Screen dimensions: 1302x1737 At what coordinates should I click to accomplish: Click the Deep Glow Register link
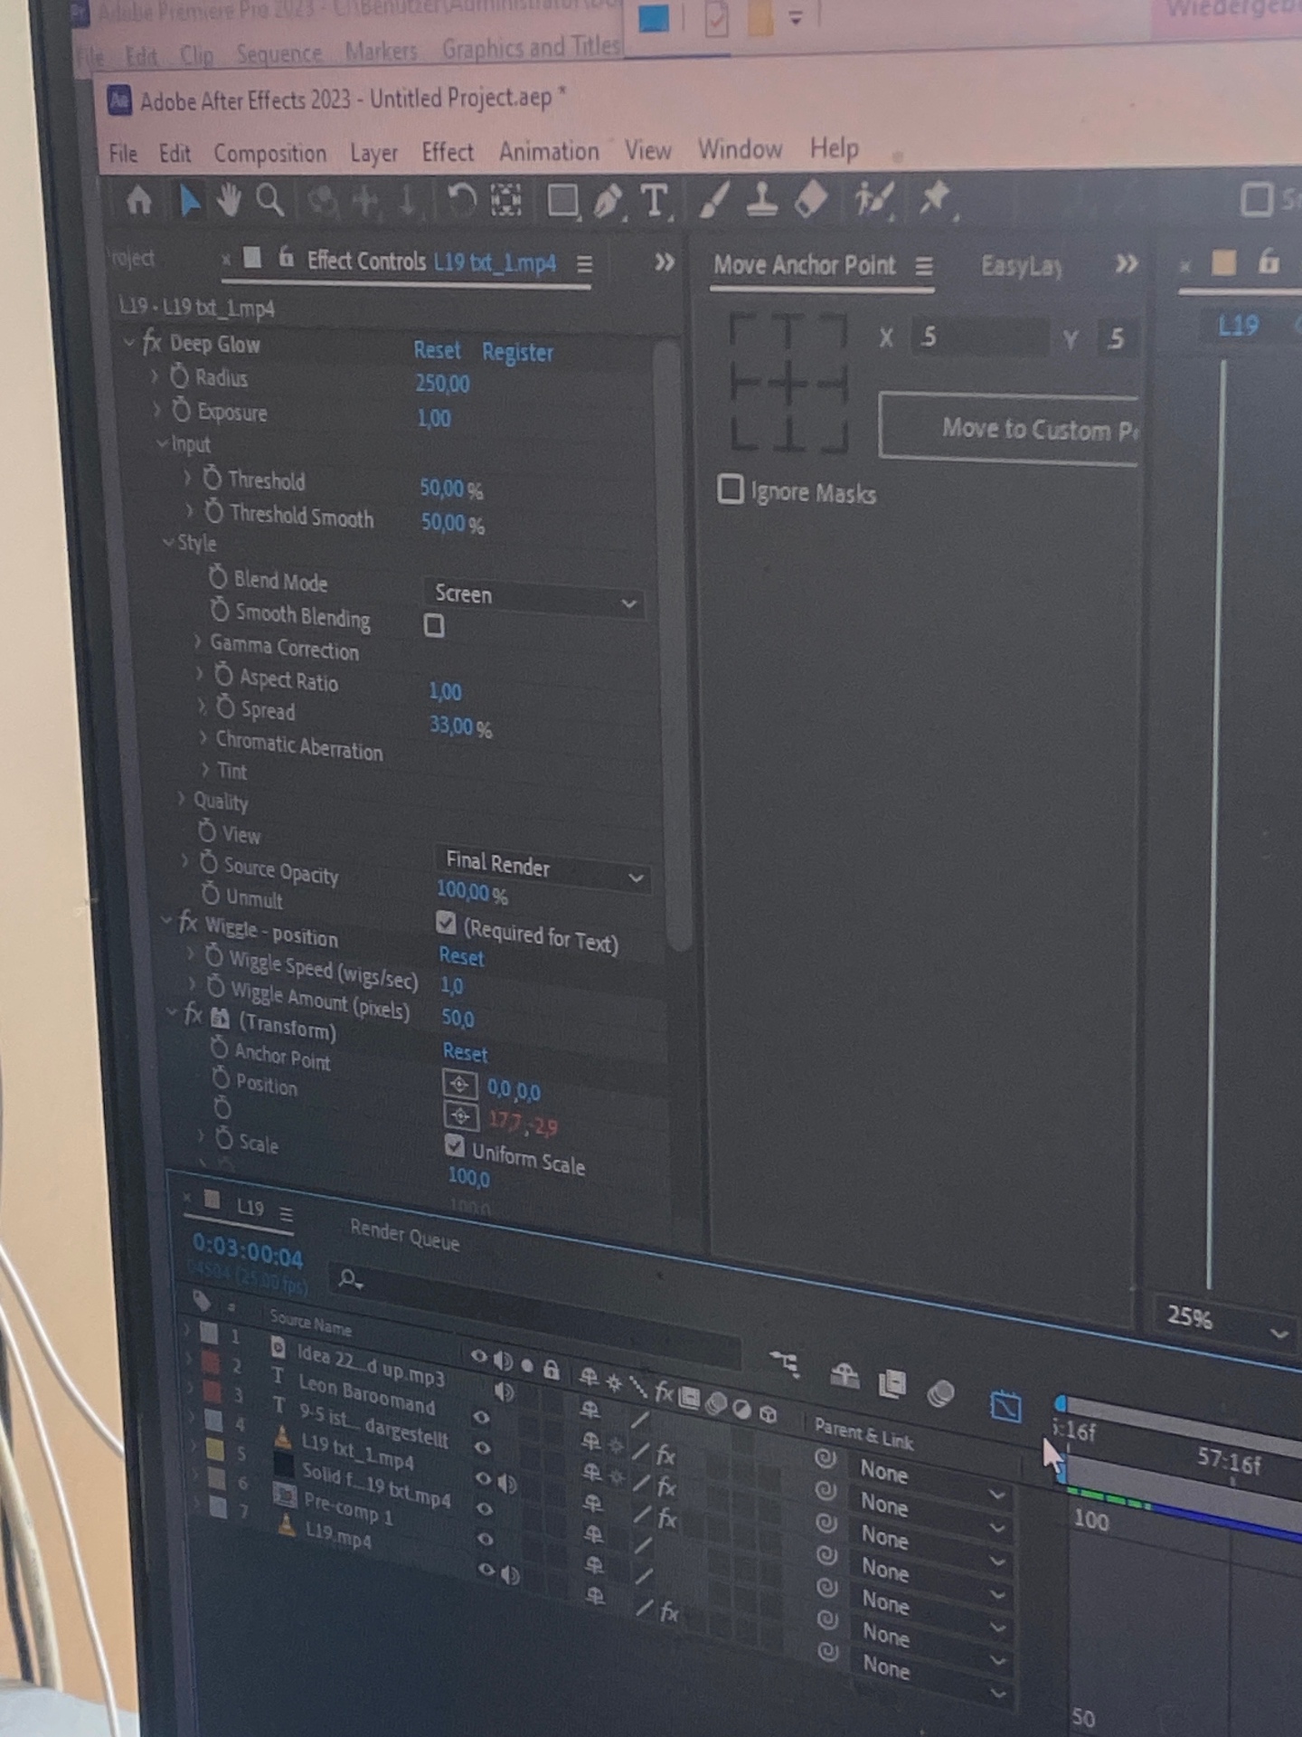tap(517, 352)
